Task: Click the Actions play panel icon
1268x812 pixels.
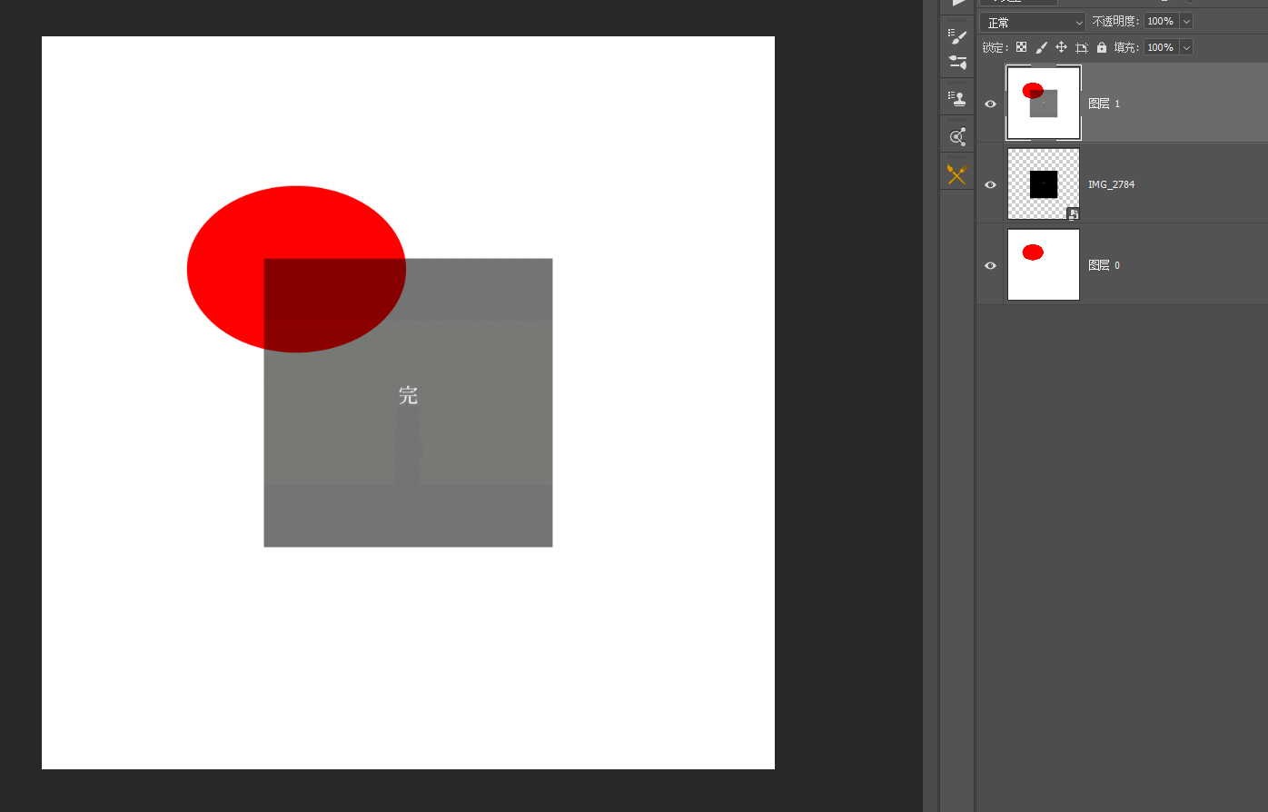Action: 958,5
